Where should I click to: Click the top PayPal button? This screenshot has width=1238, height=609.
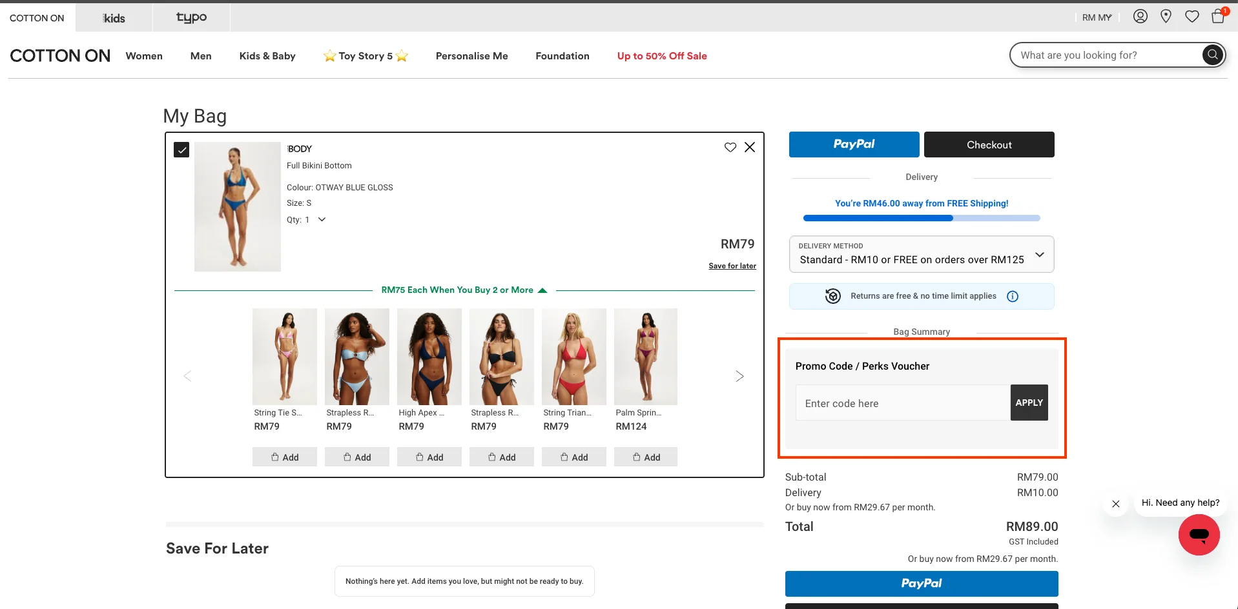pos(854,145)
